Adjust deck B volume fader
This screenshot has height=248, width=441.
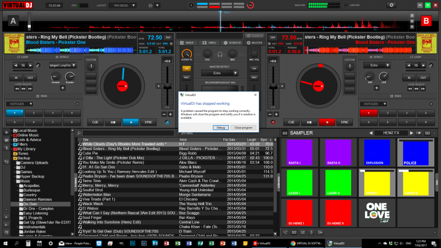coord(273,87)
